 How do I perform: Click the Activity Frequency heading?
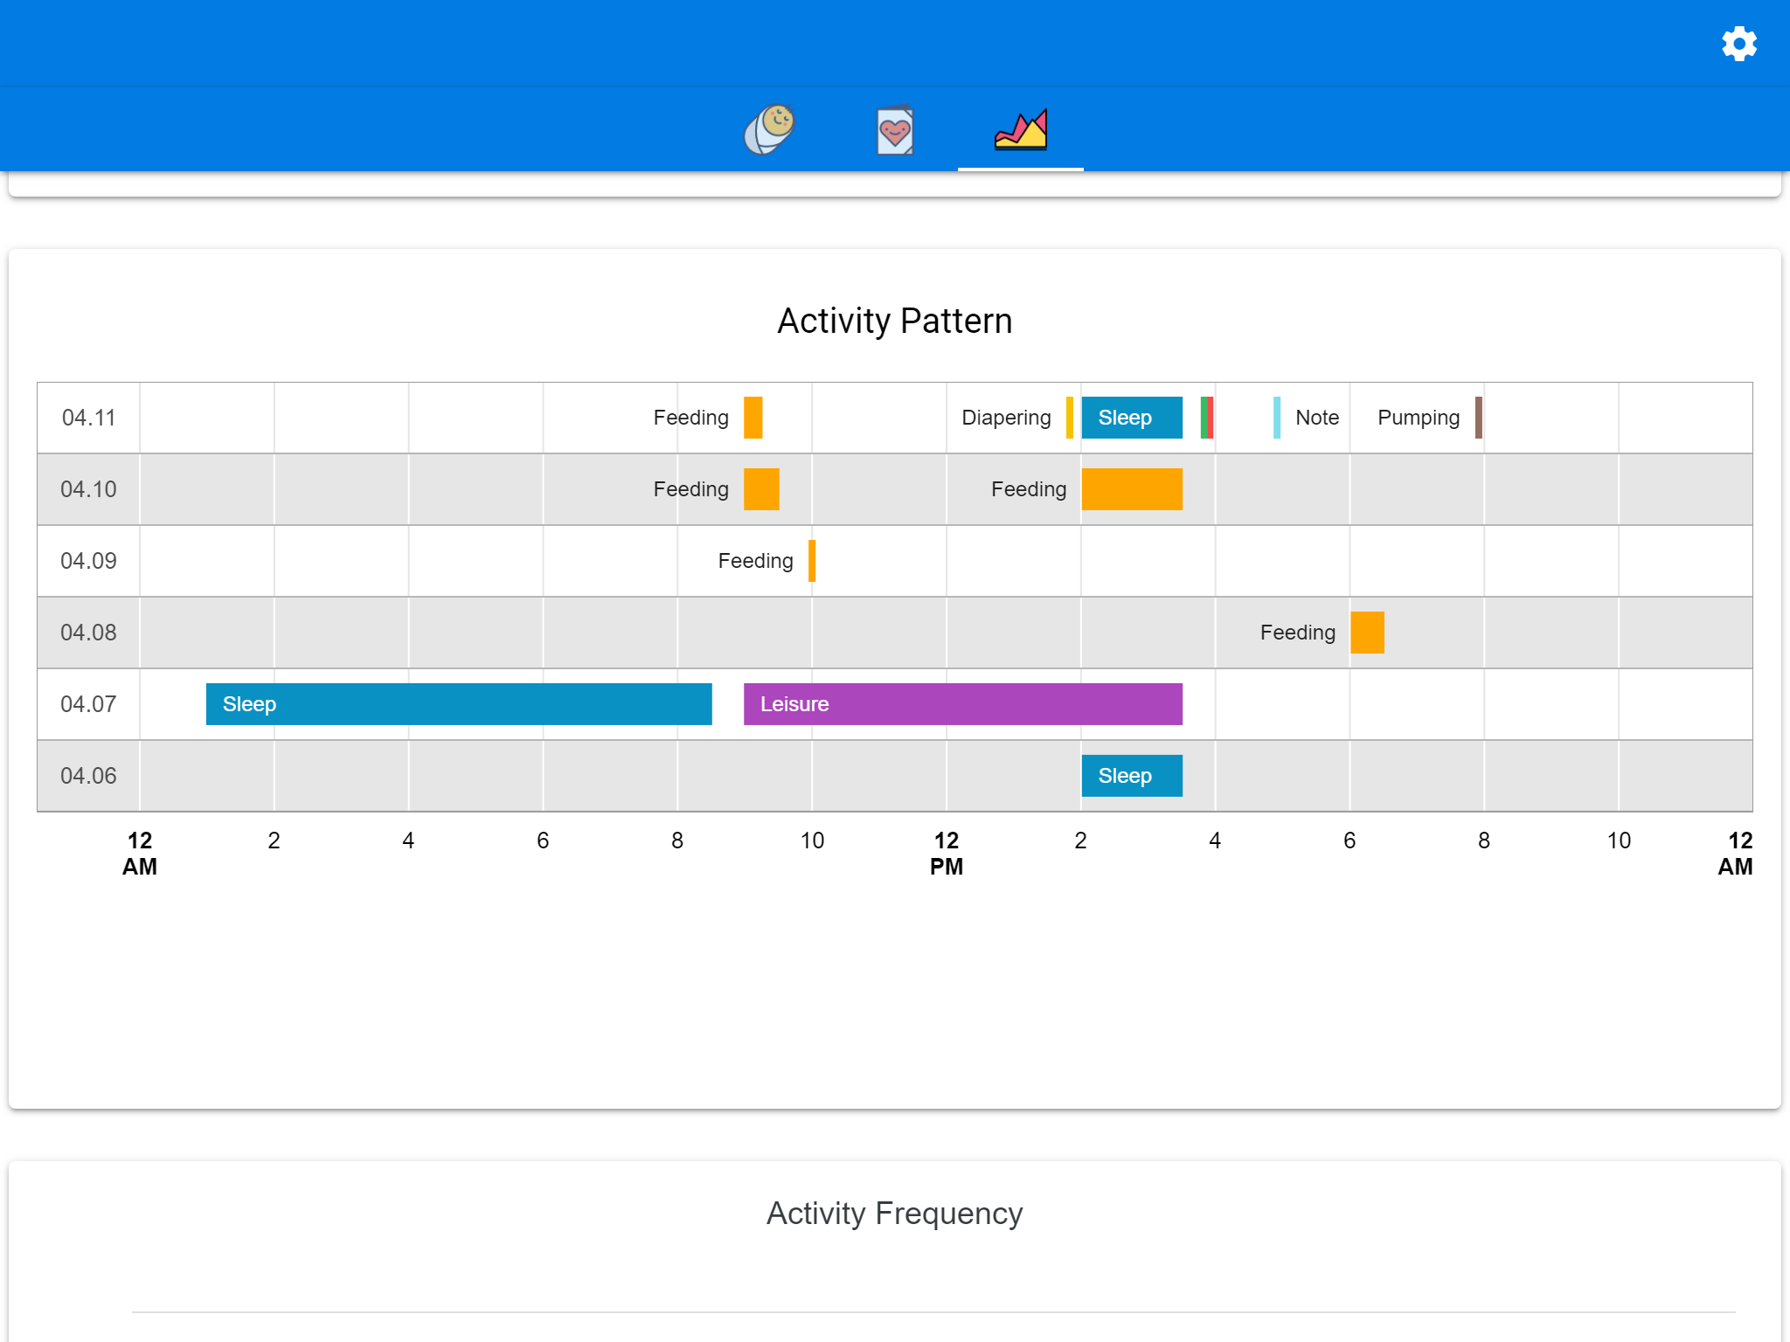pyautogui.click(x=894, y=1214)
